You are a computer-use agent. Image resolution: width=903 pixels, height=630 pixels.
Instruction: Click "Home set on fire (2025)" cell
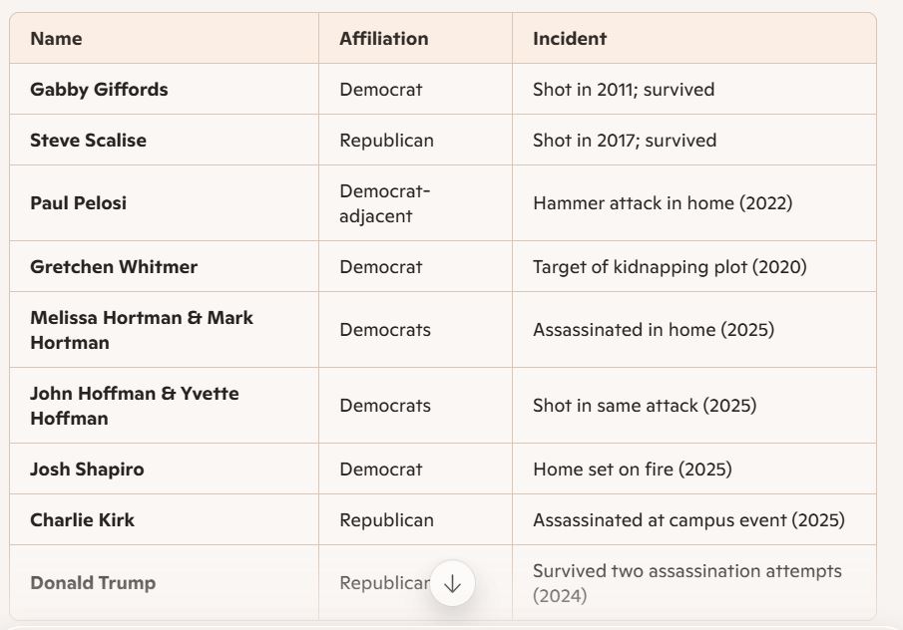(632, 470)
